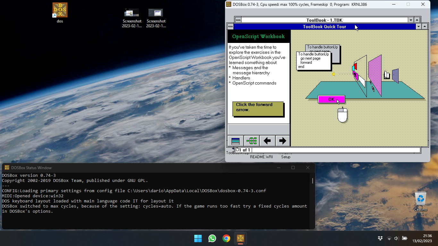Close the DOSBox Status Window
This screenshot has height=246, width=438.
(x=307, y=168)
